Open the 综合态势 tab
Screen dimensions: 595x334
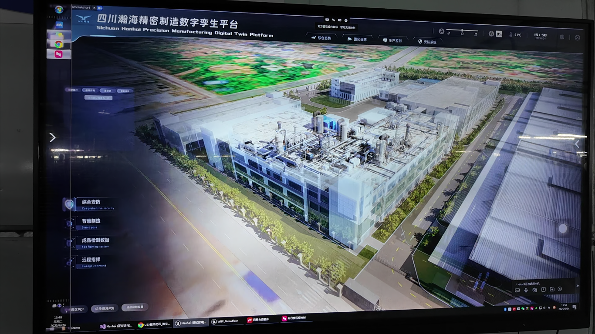(x=321, y=38)
